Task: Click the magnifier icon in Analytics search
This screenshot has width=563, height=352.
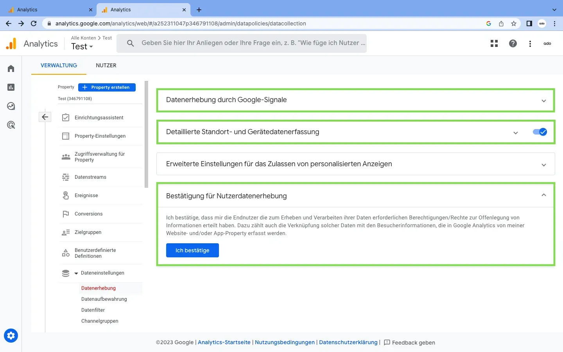Action: pyautogui.click(x=131, y=43)
